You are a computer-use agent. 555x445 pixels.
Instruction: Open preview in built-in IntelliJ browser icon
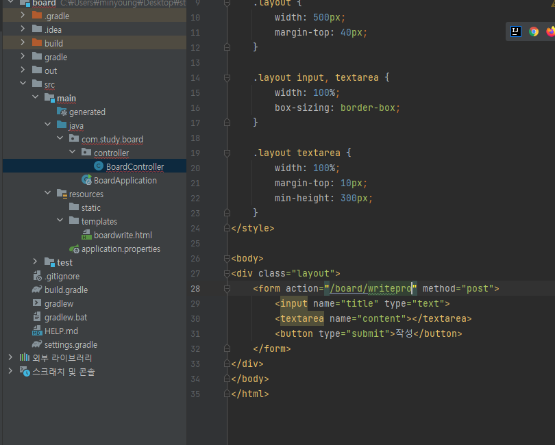point(516,31)
